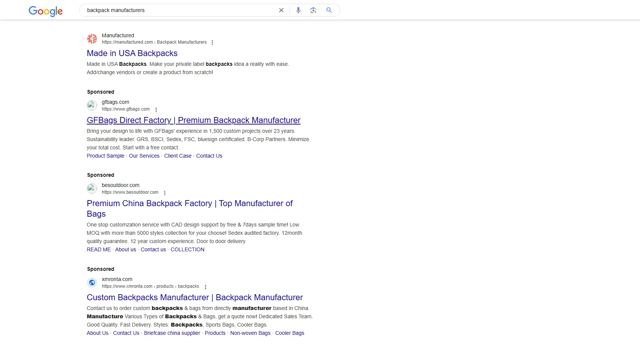Follow Briefcase china supplier sitelink
This screenshot has width=640, height=354.
(x=172, y=333)
